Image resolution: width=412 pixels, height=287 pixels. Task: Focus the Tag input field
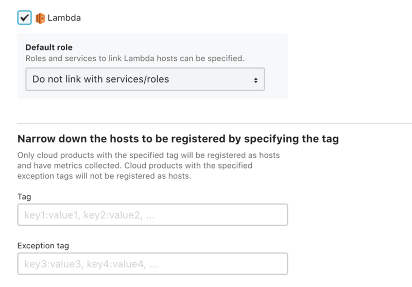(152, 215)
